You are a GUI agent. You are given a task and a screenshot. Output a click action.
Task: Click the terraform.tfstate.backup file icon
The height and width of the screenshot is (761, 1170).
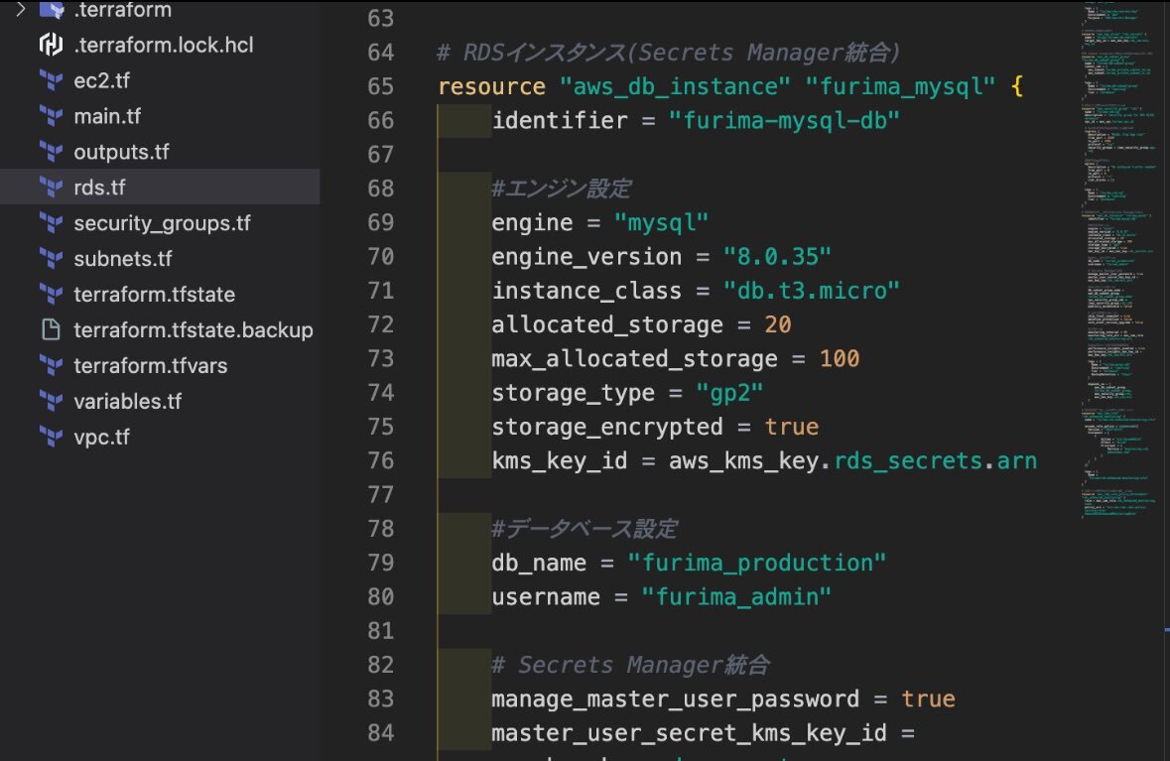click(50, 330)
